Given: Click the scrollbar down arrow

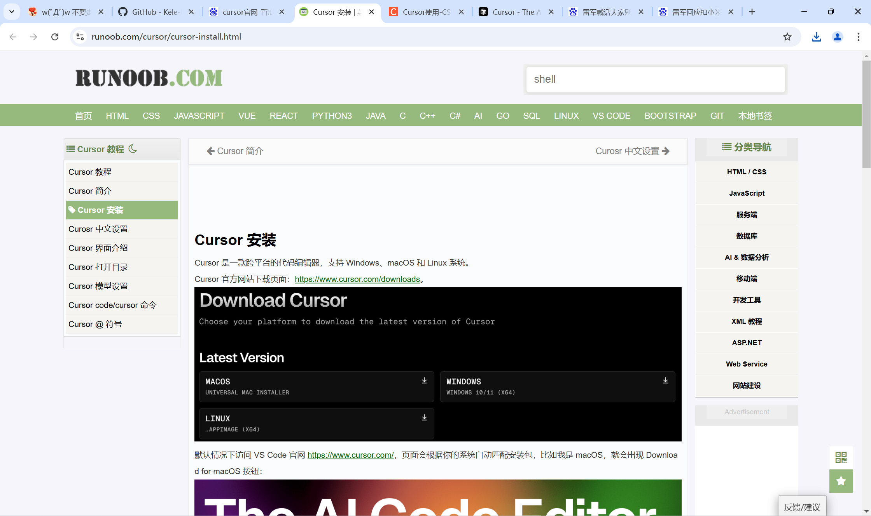Looking at the screenshot, I should [x=866, y=511].
